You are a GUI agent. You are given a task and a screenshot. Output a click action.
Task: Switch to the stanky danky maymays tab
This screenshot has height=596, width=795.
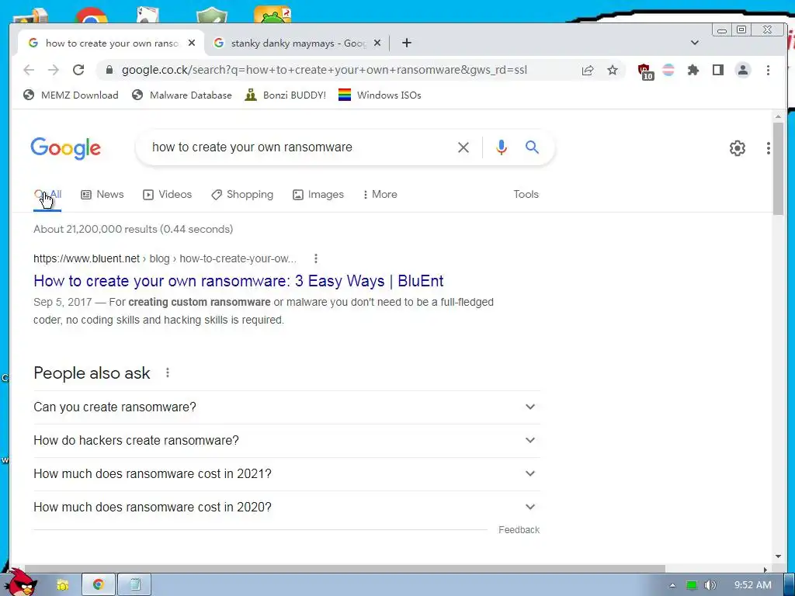coord(297,43)
